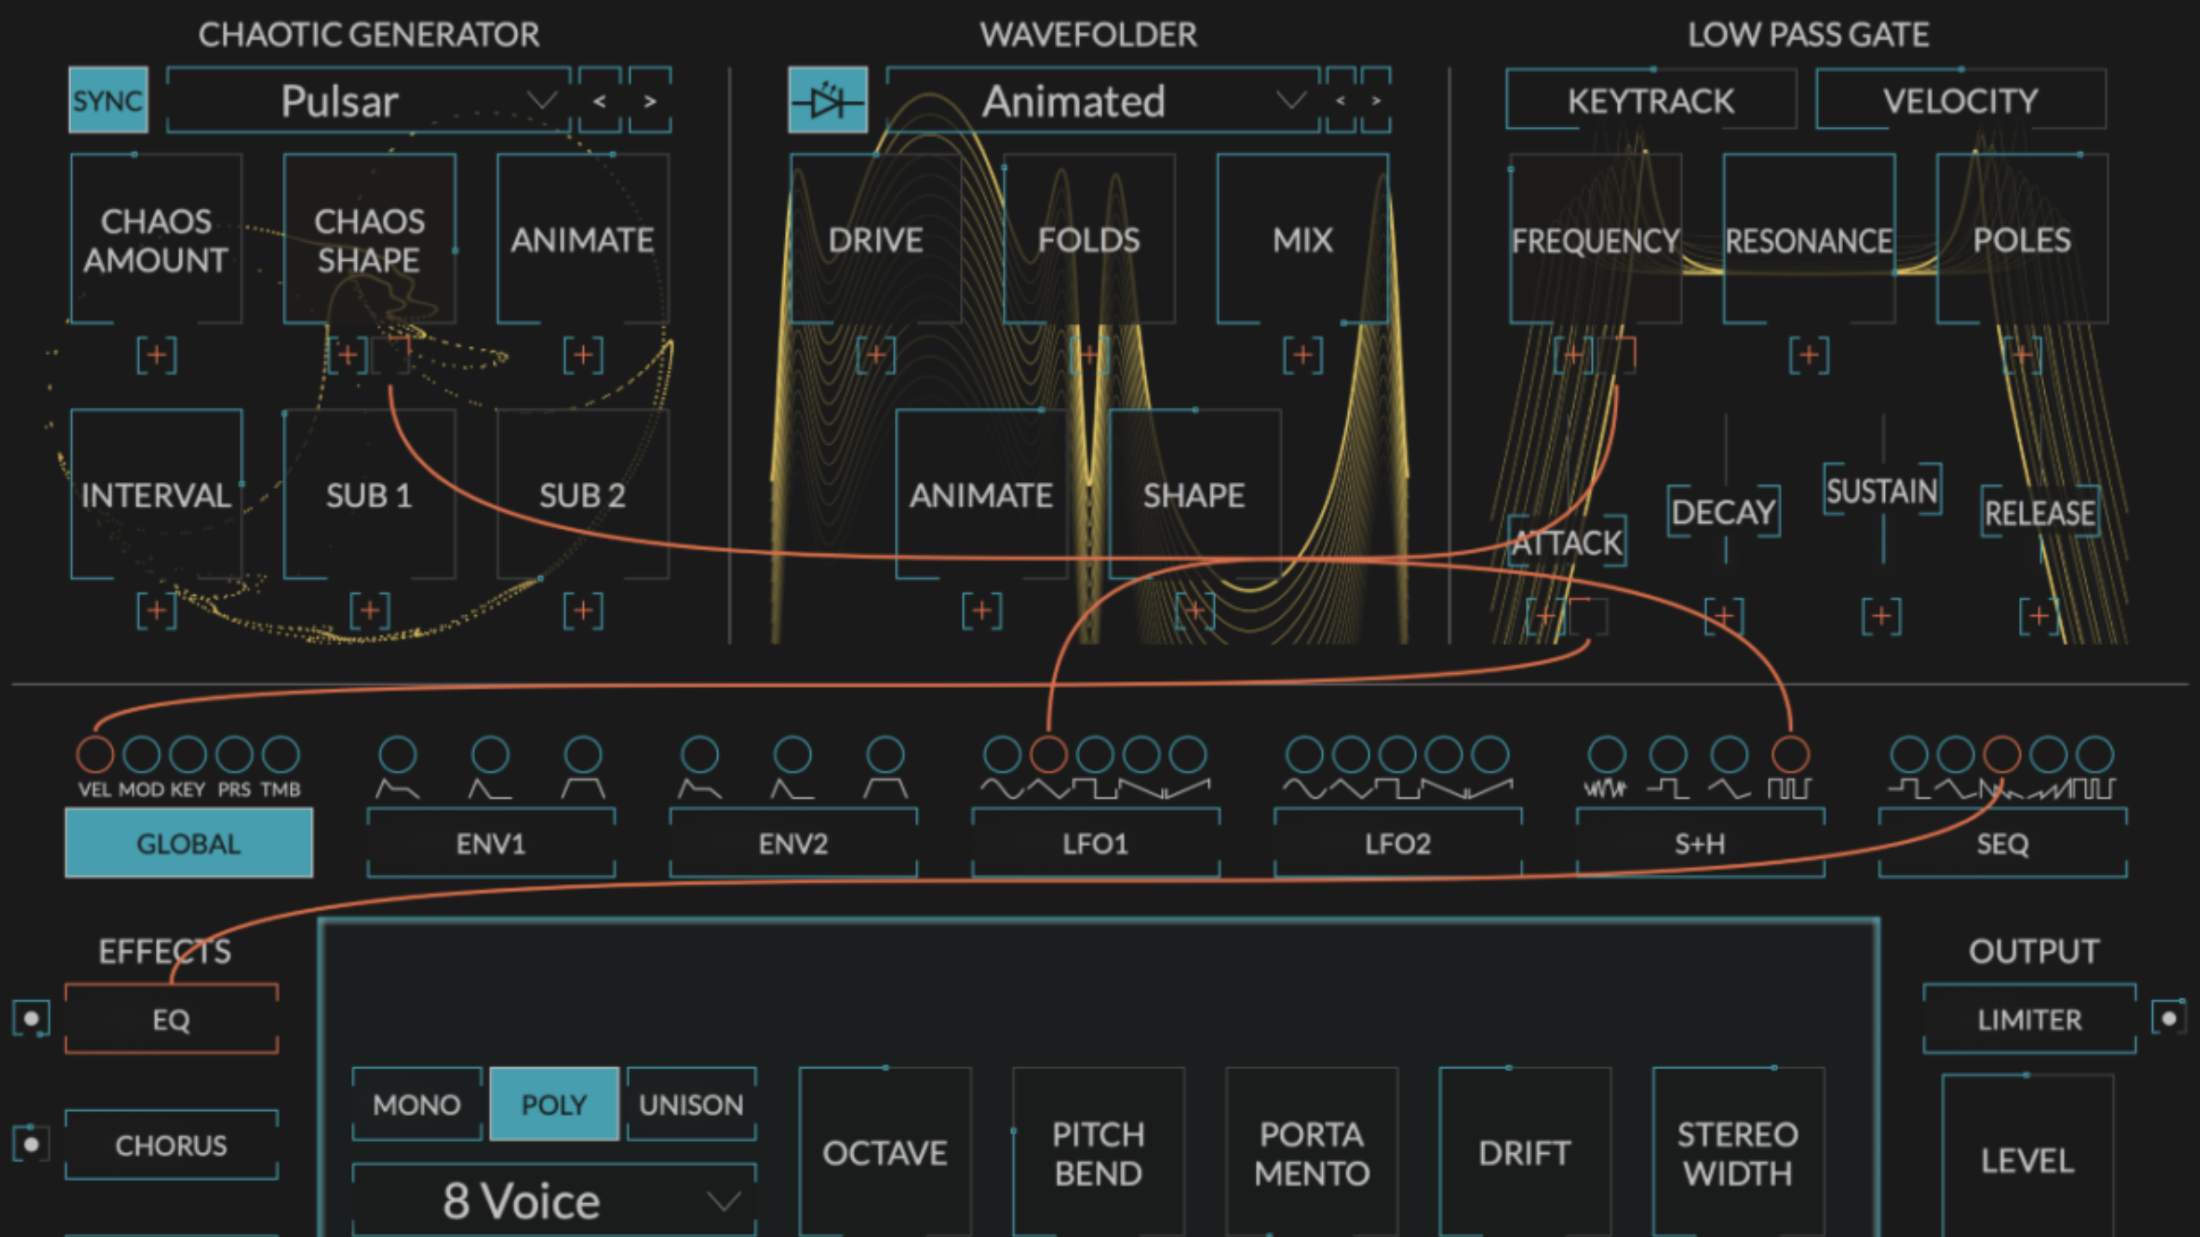This screenshot has height=1237, width=2200.
Task: Add modulation under the chaotic ANIMATE knob
Action: pos(583,355)
